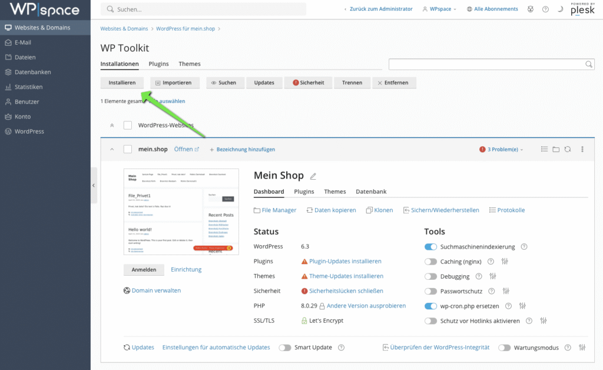Image resolution: width=603 pixels, height=370 pixels.
Task: Collapse the mein.shop installation card
Action: pos(112,149)
